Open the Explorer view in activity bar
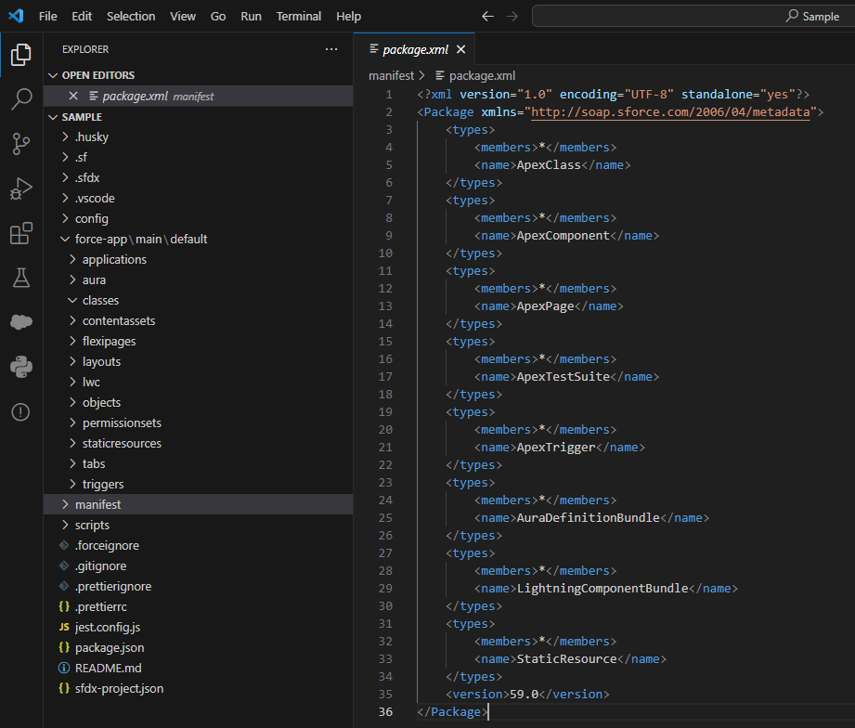The image size is (855, 728). pos(20,55)
